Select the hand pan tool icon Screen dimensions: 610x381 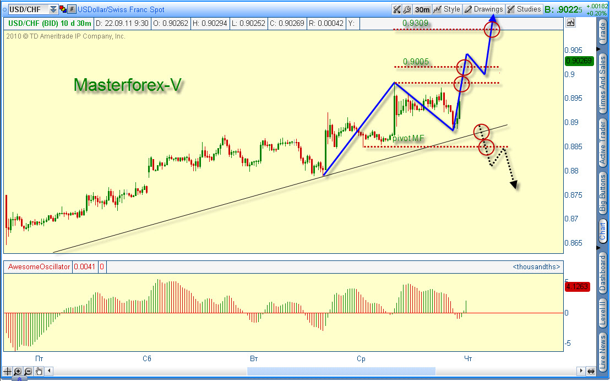pyautogui.click(x=38, y=372)
